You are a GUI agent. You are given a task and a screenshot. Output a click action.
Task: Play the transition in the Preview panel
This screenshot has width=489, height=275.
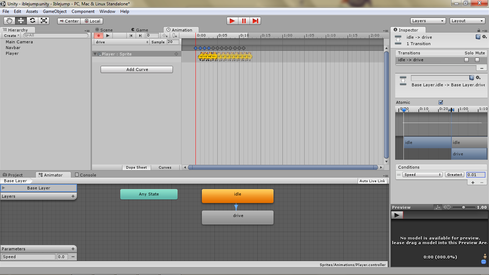point(397,215)
